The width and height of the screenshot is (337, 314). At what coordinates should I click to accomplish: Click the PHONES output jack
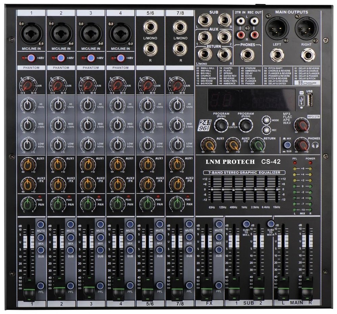[x=247, y=55]
